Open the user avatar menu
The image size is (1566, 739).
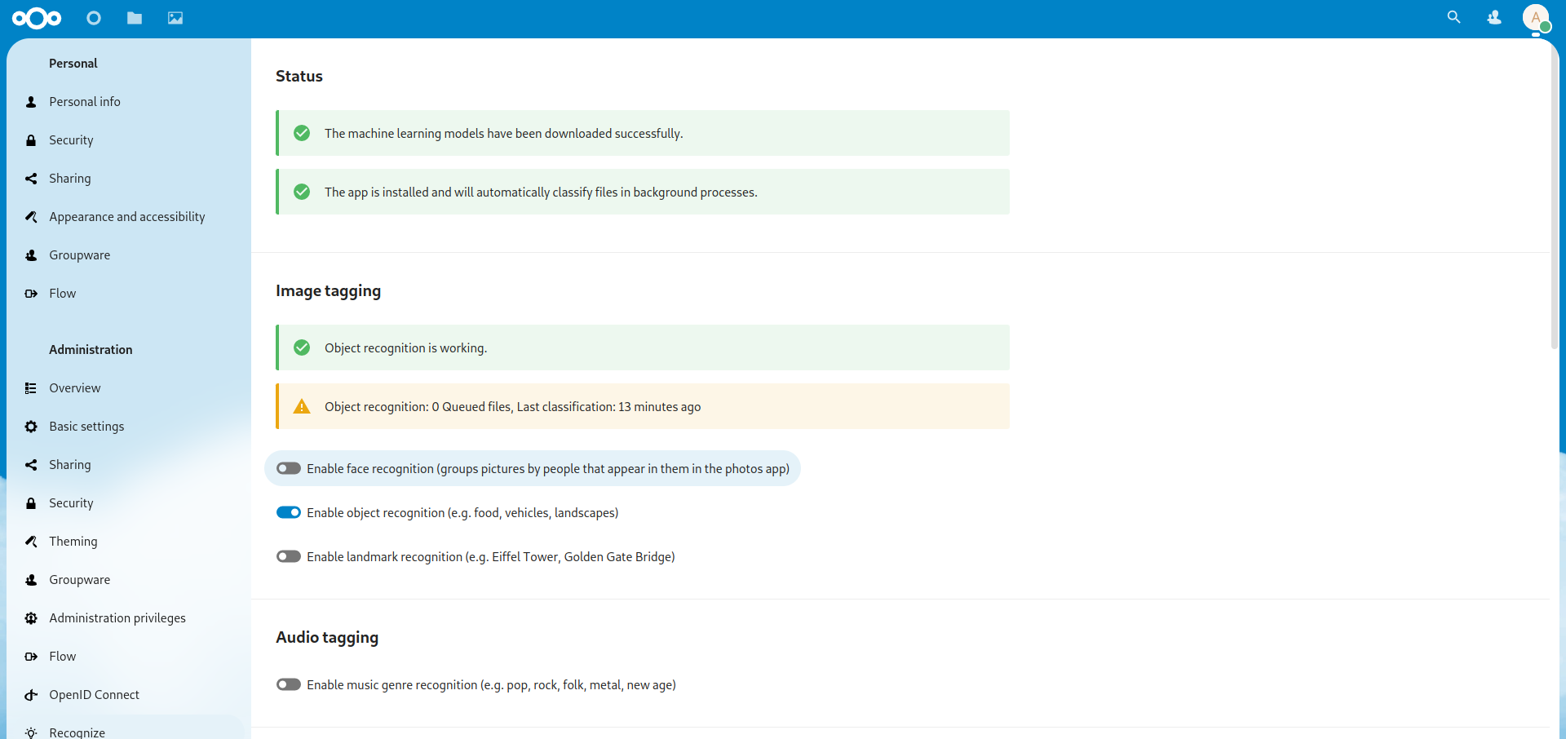point(1536,18)
